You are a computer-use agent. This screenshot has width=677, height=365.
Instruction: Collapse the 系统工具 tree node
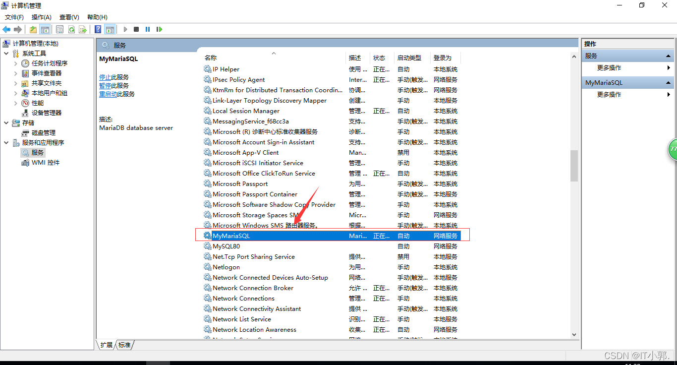(6, 54)
